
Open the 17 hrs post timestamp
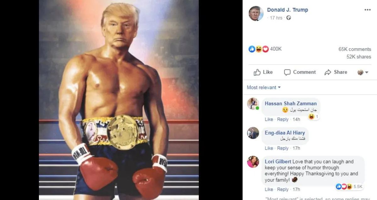276,18
